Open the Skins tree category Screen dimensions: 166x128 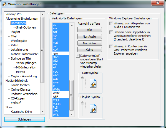(x=9, y=107)
